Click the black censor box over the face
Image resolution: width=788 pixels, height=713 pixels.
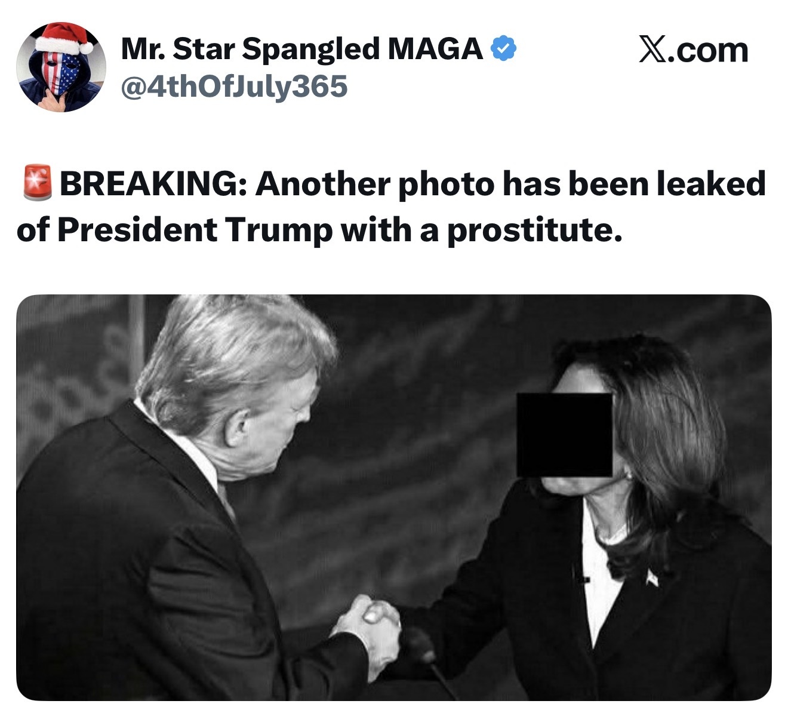(x=564, y=435)
